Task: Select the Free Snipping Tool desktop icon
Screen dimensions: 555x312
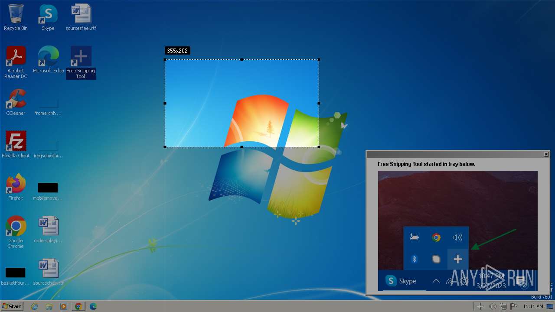Action: click(x=81, y=62)
